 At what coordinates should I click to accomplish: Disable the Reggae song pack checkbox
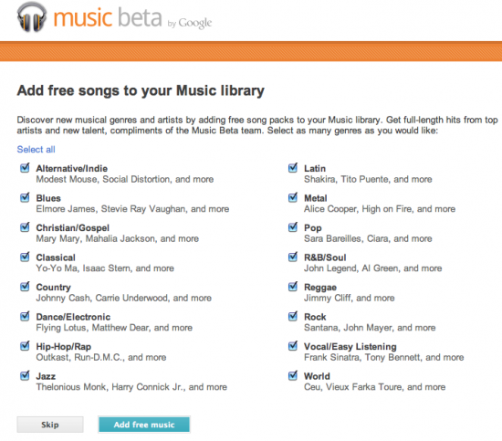click(x=293, y=287)
